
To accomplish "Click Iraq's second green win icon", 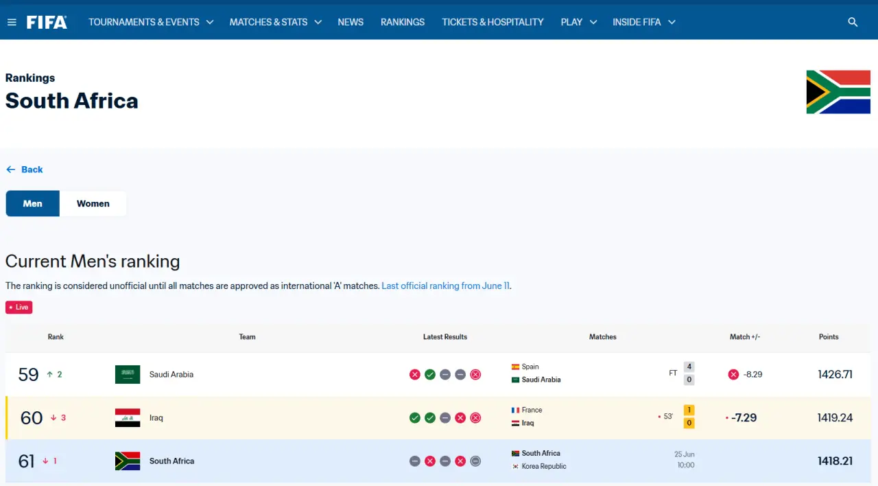I will click(430, 417).
